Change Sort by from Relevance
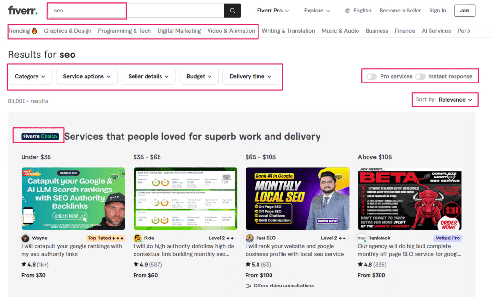The height and width of the screenshot is (297, 492). pos(454,99)
